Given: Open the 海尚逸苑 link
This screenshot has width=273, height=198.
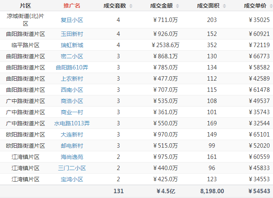Looking at the screenshot, I should (x=72, y=157).
